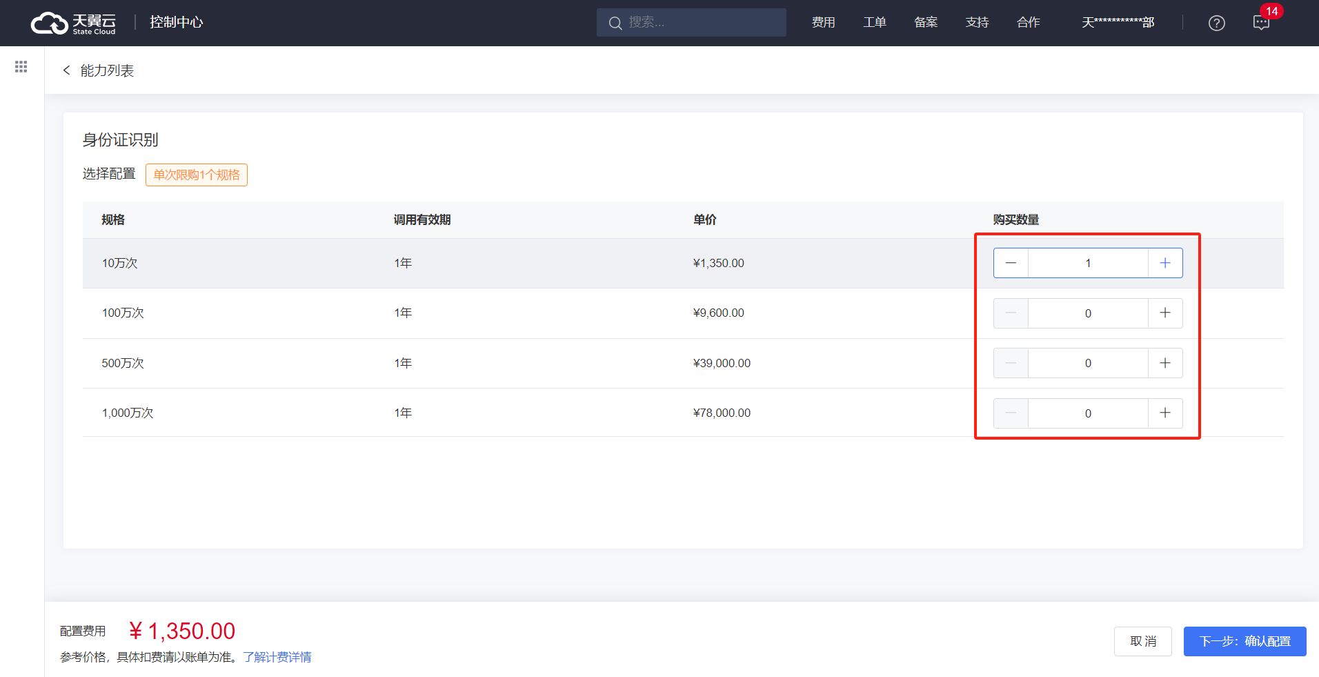Increase quantity for 10万次 row
1319x677 pixels.
[x=1165, y=263]
